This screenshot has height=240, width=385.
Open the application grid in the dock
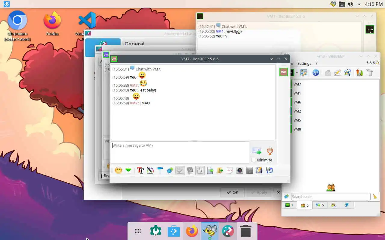coord(138,231)
